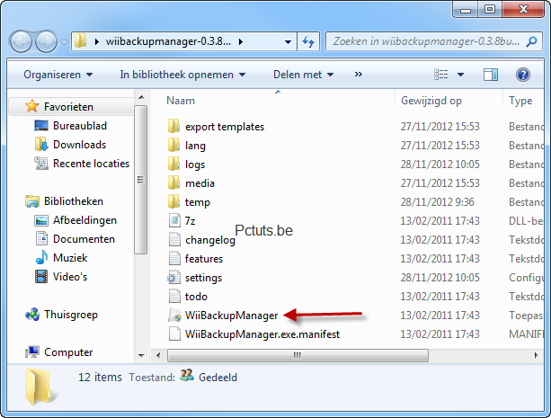Click the settings file gear icon

pyautogui.click(x=174, y=278)
